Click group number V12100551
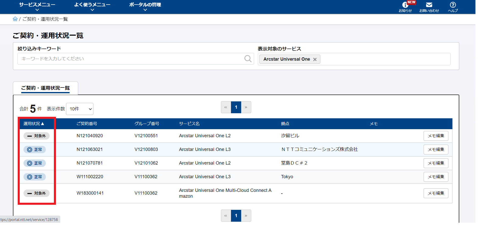481x227 pixels. pos(146,136)
